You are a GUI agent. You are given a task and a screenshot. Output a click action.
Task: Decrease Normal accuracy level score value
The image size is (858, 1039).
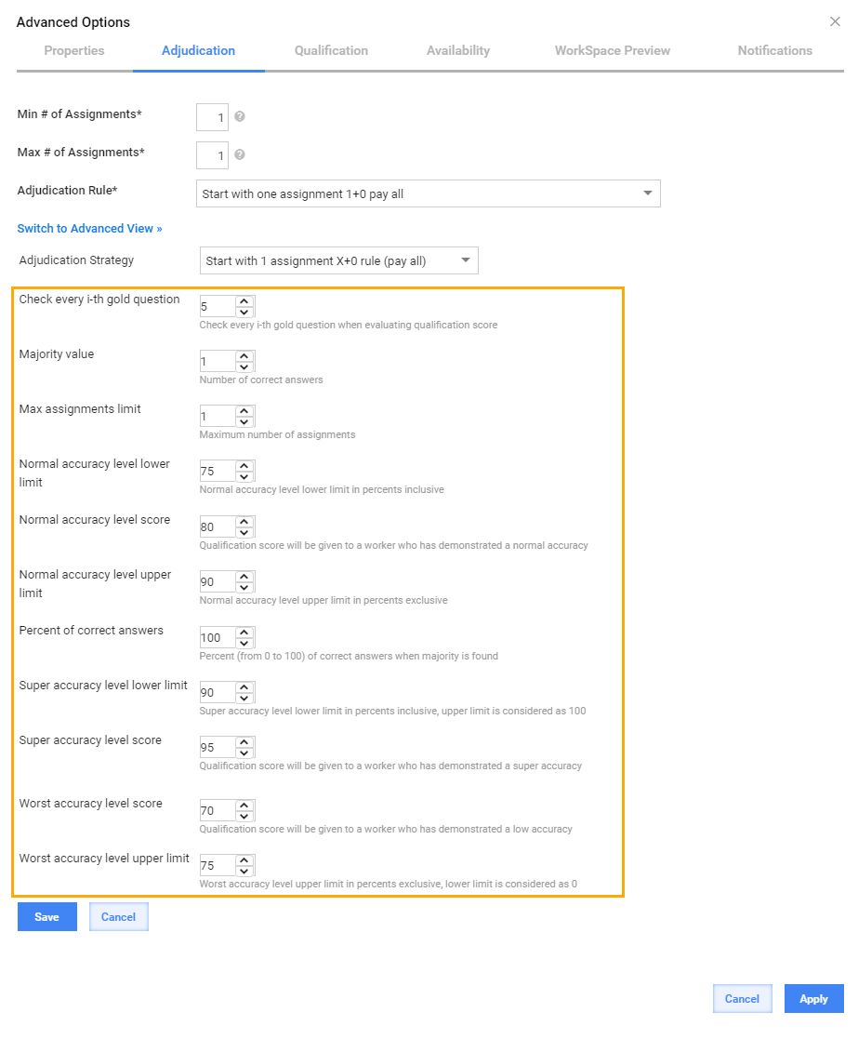244,533
